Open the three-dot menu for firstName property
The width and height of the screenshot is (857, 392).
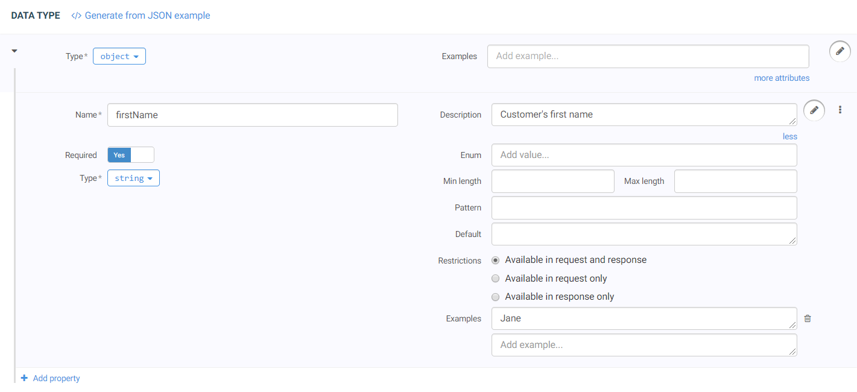[840, 110]
